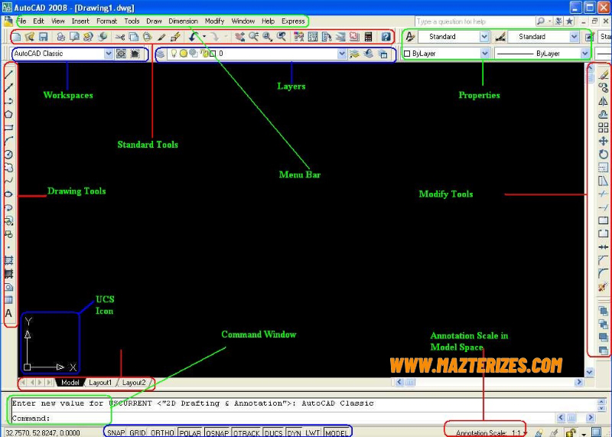This screenshot has height=437, width=612.
Task: Open the File menu
Action: pyautogui.click(x=21, y=21)
